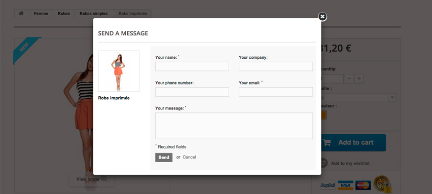This screenshot has width=432, height=194.
Task: Select the Your email input box
Action: [276, 92]
